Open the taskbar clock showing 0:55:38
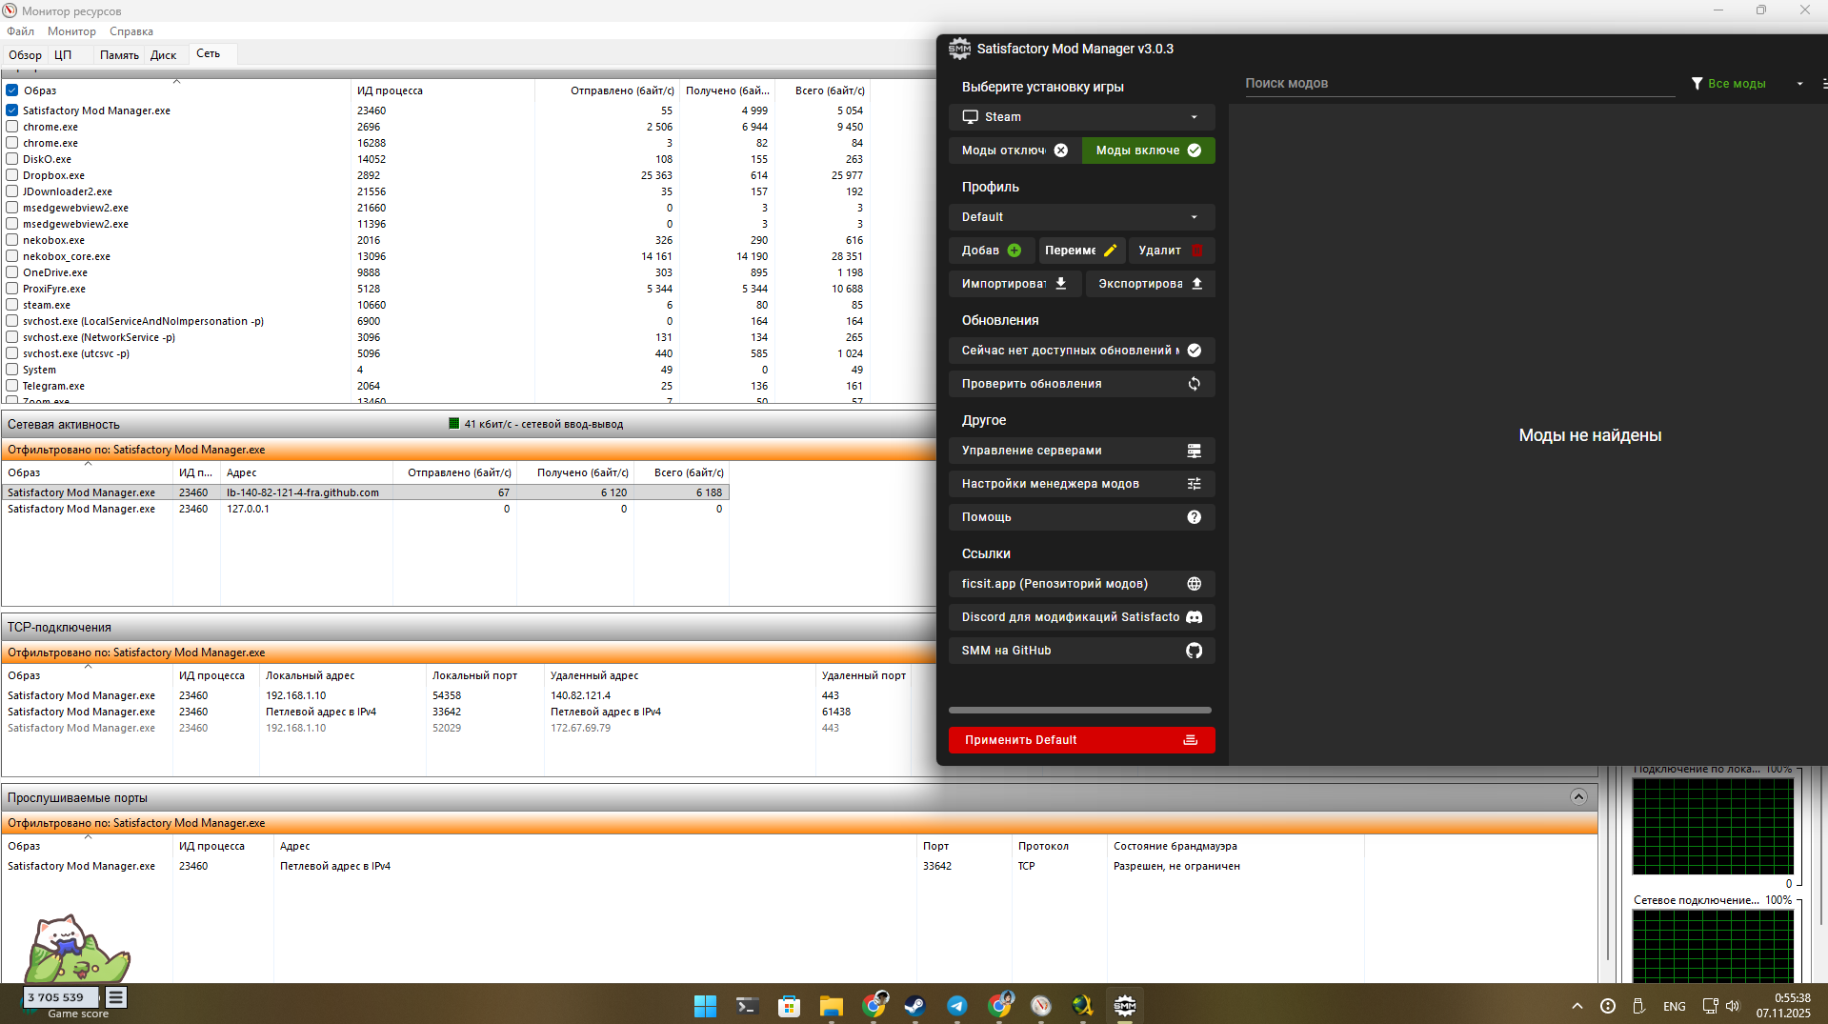 pyautogui.click(x=1783, y=1006)
